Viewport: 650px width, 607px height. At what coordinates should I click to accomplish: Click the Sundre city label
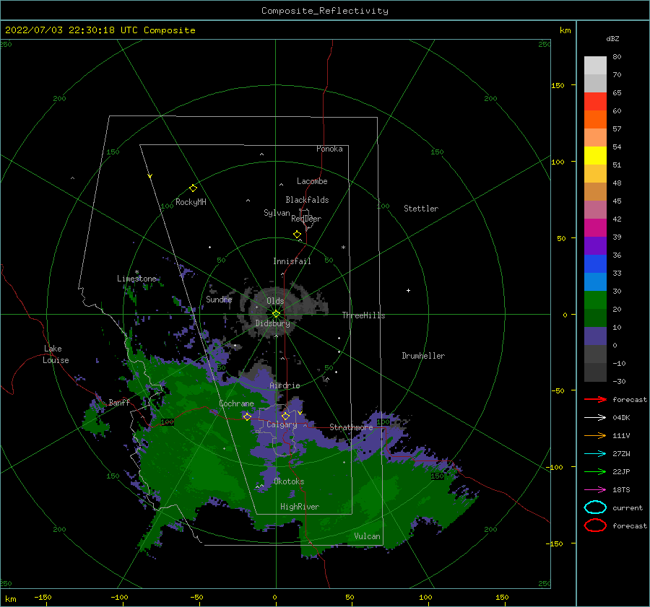(220, 299)
